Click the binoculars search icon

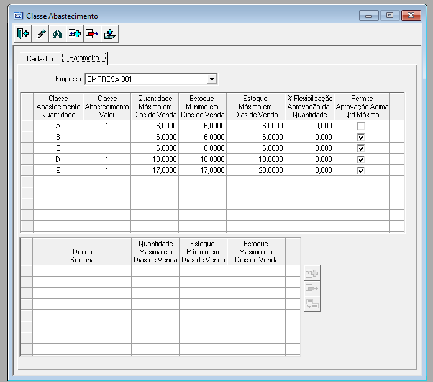tap(57, 34)
